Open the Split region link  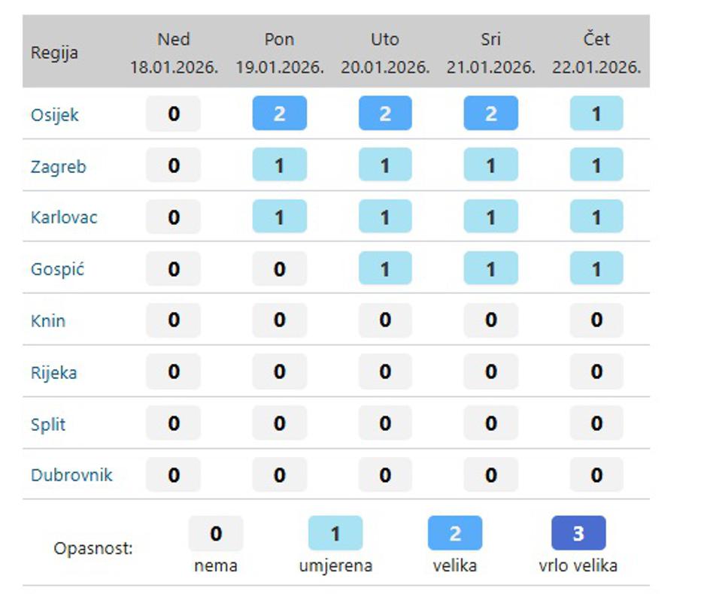point(48,424)
